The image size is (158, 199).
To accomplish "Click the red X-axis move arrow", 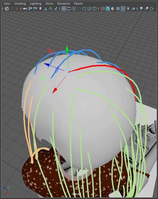I will 55,91.
